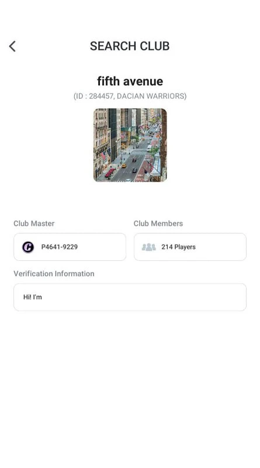Focus the Verification Information text field
This screenshot has width=260, height=468.
(130, 297)
